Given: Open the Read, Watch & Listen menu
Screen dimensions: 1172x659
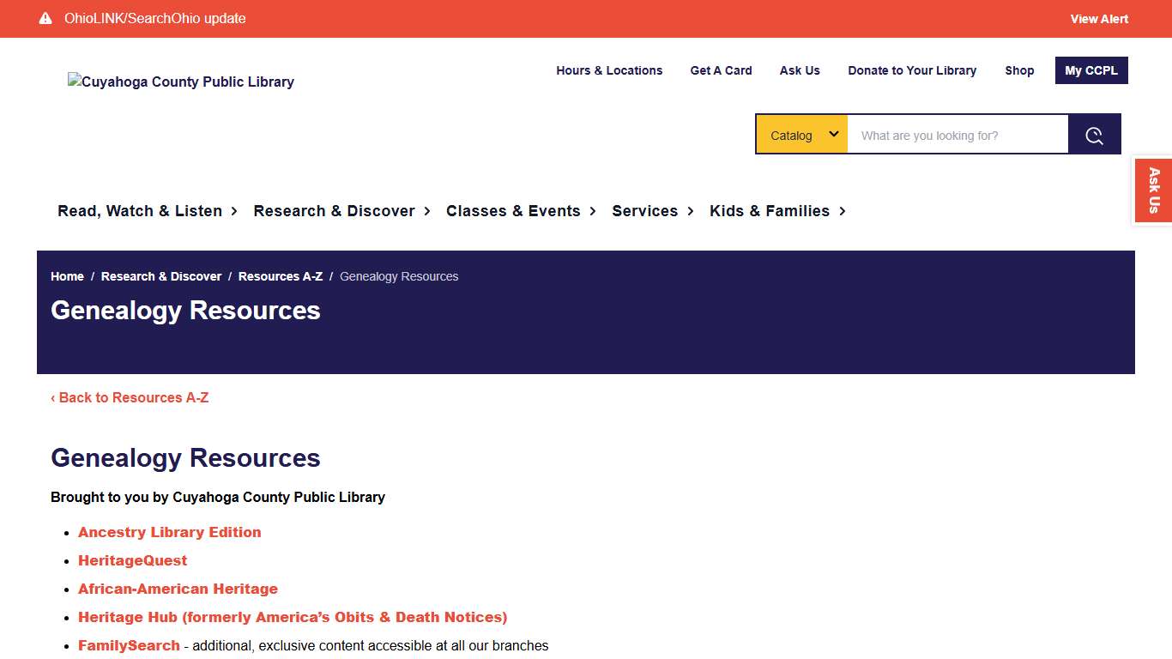Looking at the screenshot, I should tap(140, 210).
